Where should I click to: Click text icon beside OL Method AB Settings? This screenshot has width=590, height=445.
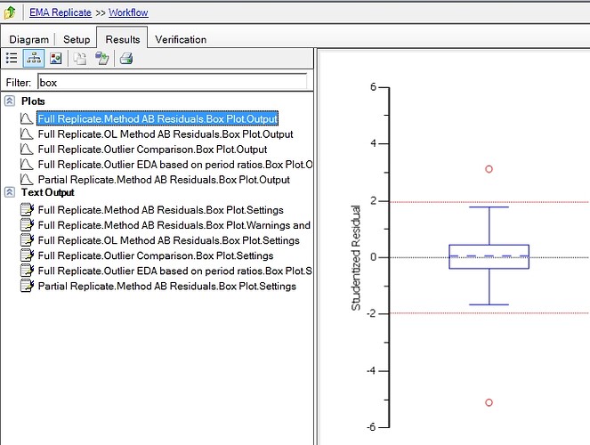(x=27, y=240)
